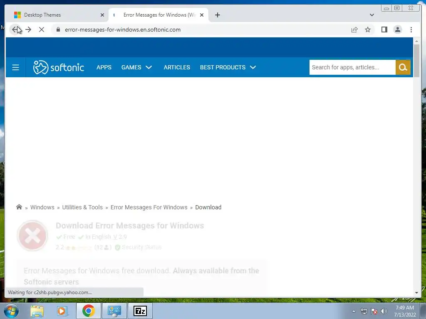Image resolution: width=426 pixels, height=319 pixels.
Task: Open the Chrome three-dot menu
Action: pos(411,29)
